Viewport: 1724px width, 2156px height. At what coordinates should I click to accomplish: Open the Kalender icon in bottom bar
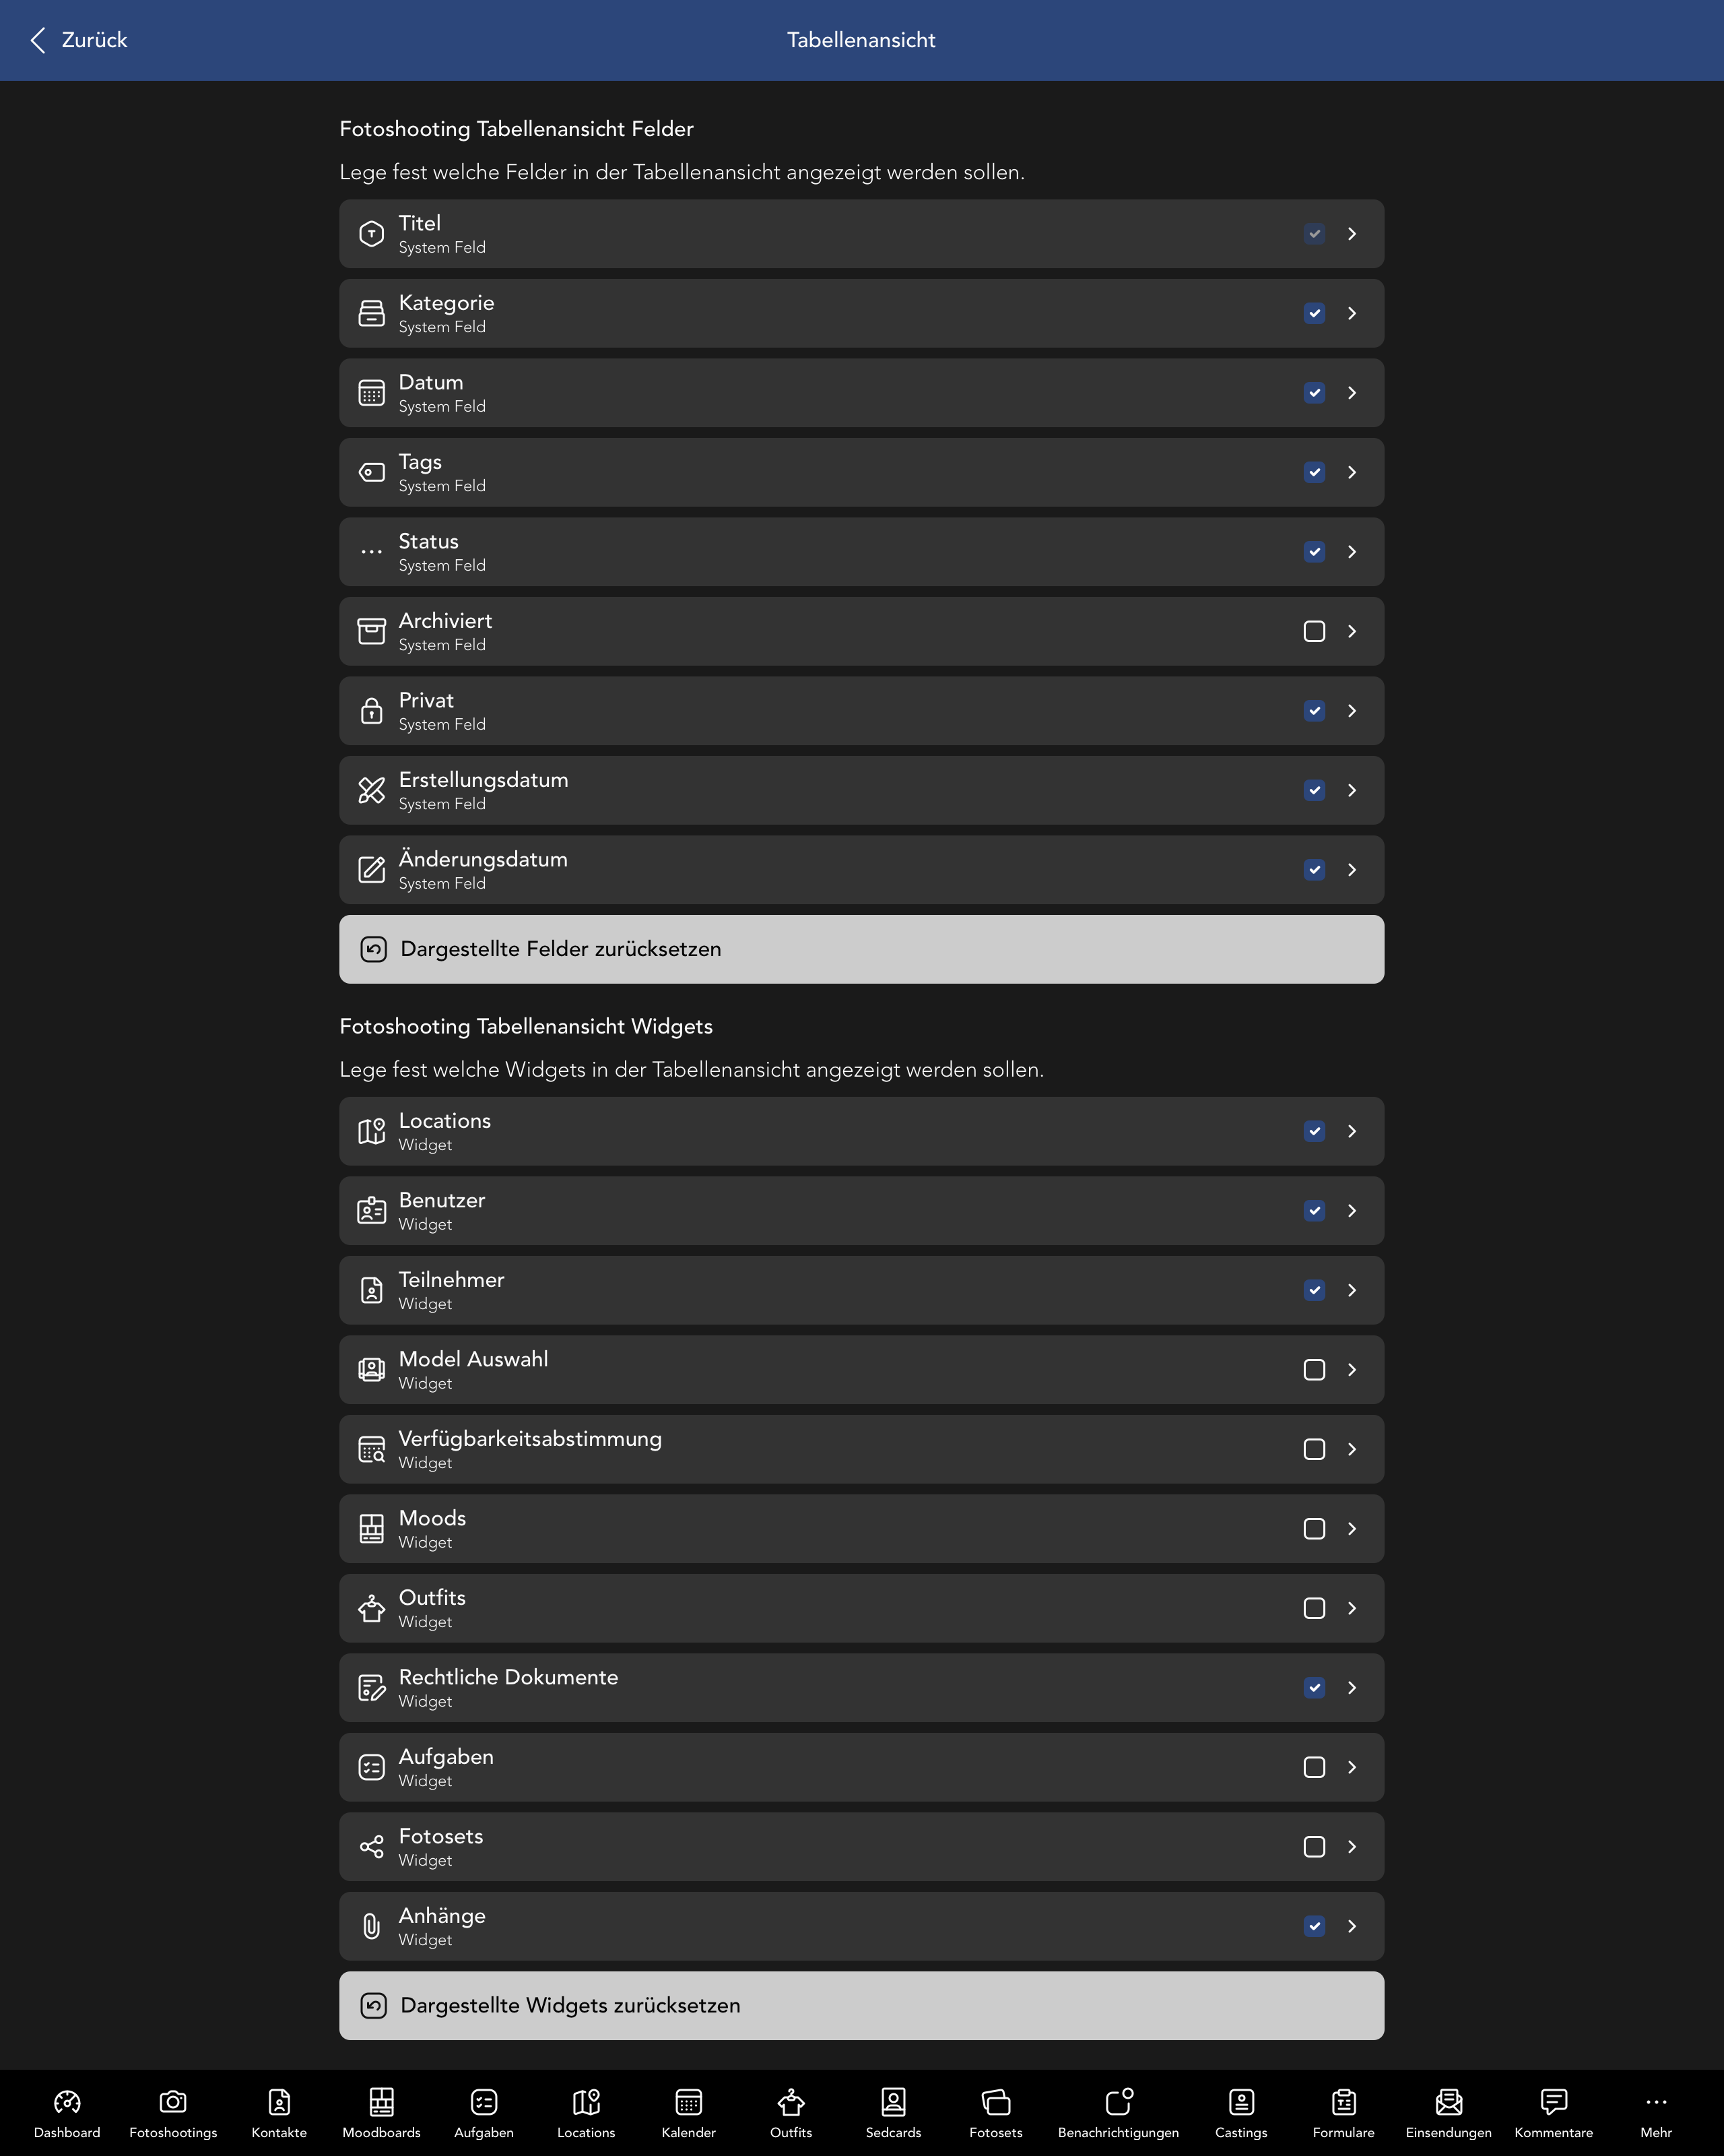click(689, 2102)
